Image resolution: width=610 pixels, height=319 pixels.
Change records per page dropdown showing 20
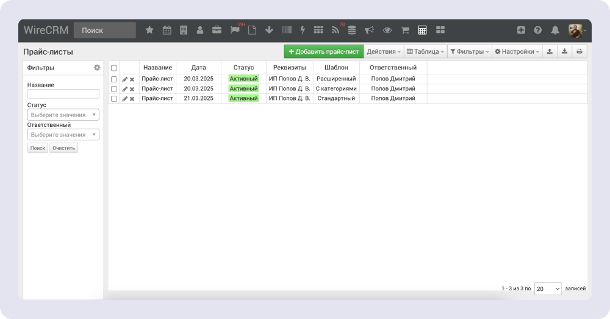coord(548,289)
